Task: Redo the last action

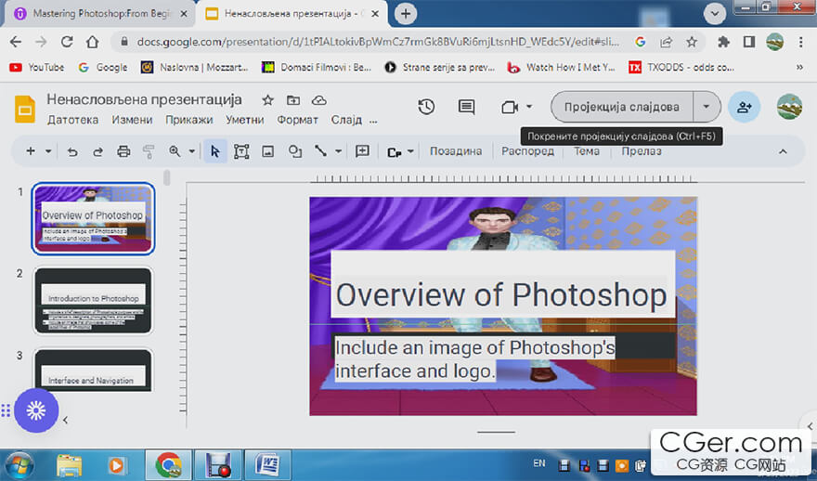Action: [97, 151]
